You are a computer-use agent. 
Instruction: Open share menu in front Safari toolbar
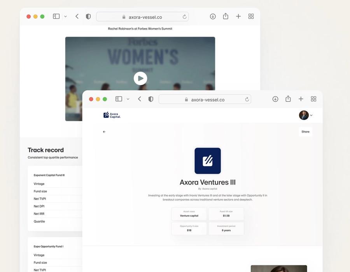(288, 99)
